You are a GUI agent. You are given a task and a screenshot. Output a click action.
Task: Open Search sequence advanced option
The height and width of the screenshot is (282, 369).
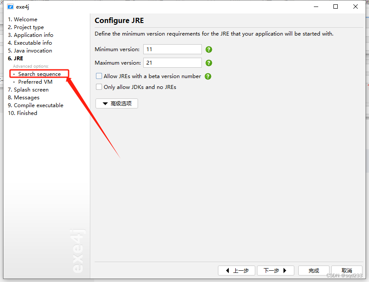[x=40, y=74]
